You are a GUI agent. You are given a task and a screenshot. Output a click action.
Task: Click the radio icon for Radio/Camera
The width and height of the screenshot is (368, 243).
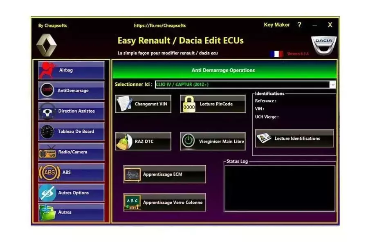(x=48, y=152)
